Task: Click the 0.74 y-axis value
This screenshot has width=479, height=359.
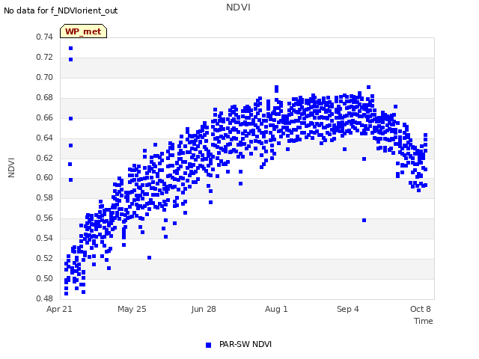Action: tap(44, 37)
